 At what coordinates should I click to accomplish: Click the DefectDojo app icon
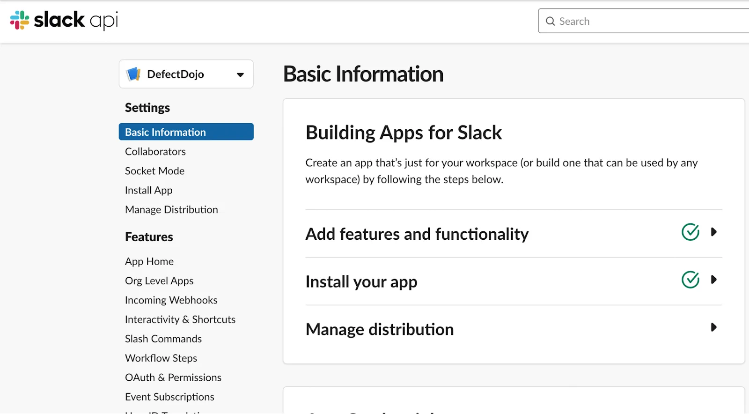[133, 74]
